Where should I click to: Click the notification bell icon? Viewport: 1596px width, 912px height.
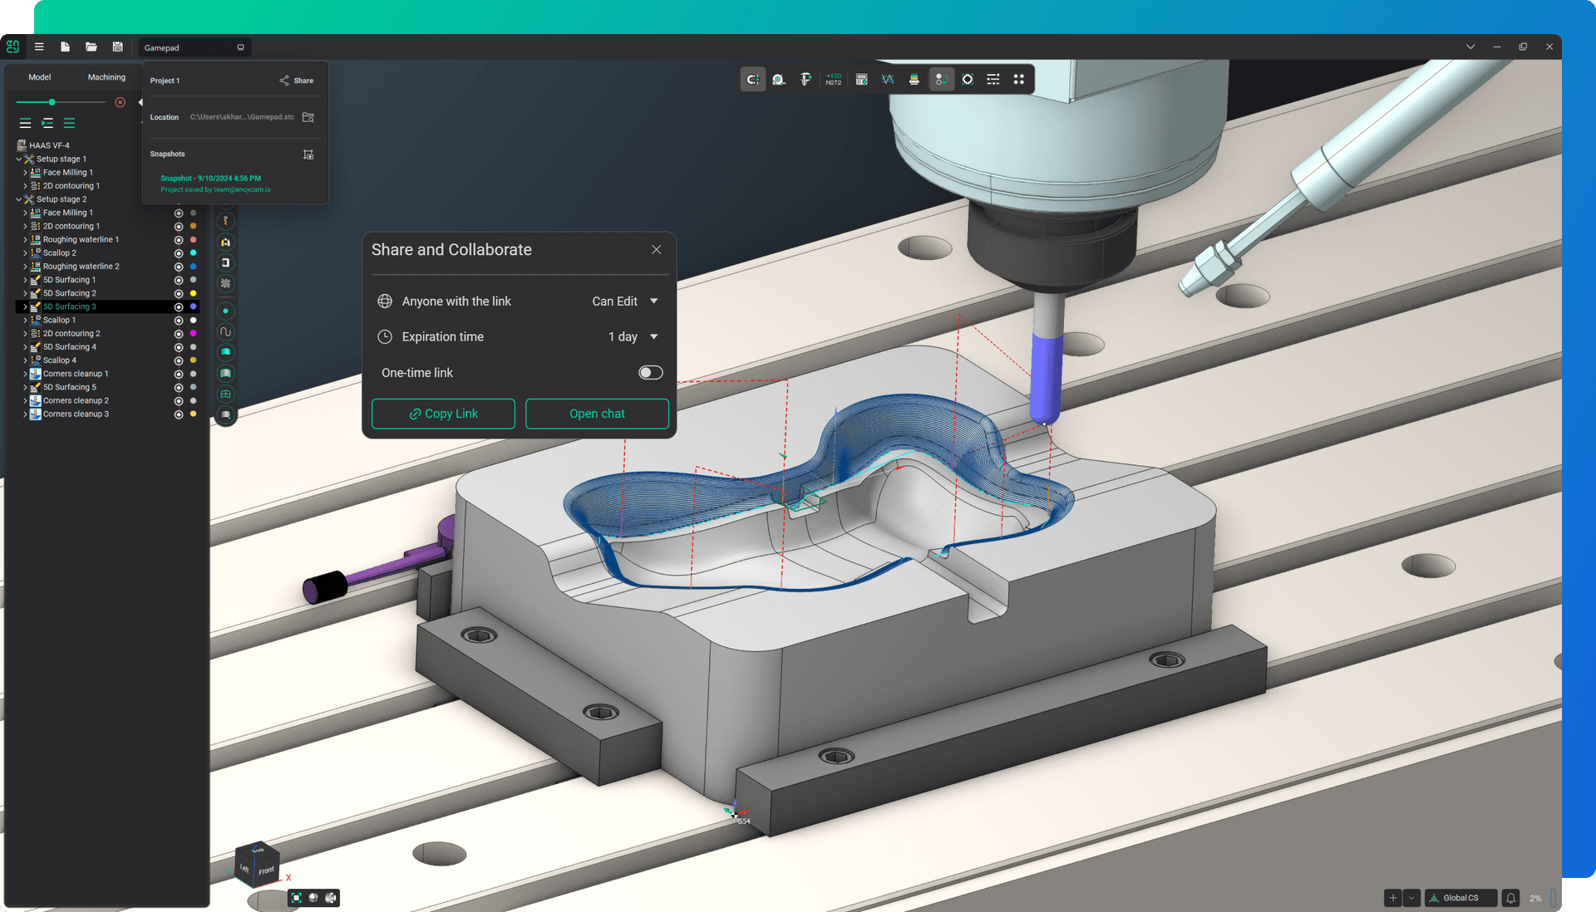click(x=1510, y=898)
